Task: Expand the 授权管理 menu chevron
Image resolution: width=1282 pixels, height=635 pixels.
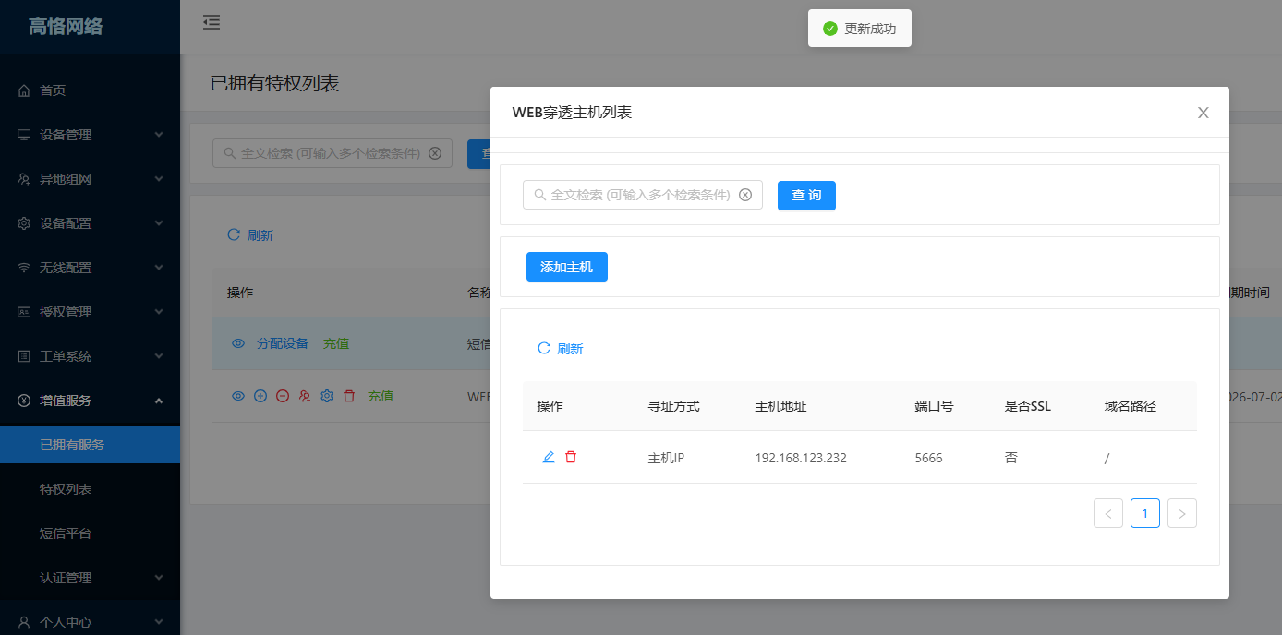Action: coord(159,312)
